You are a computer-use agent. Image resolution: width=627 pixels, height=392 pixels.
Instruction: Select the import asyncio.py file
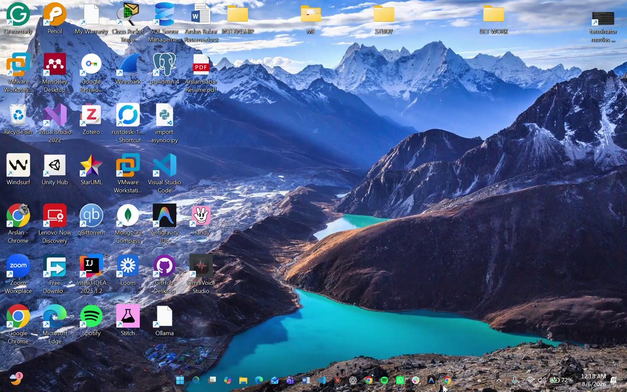[x=164, y=115]
